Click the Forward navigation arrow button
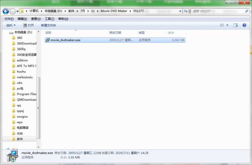This screenshot has height=165, width=252. coord(13,11)
